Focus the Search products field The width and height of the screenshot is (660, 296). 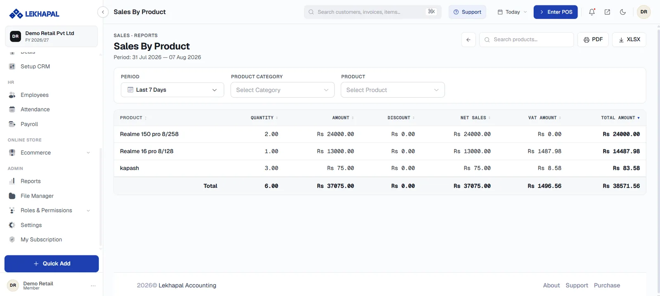click(x=526, y=40)
